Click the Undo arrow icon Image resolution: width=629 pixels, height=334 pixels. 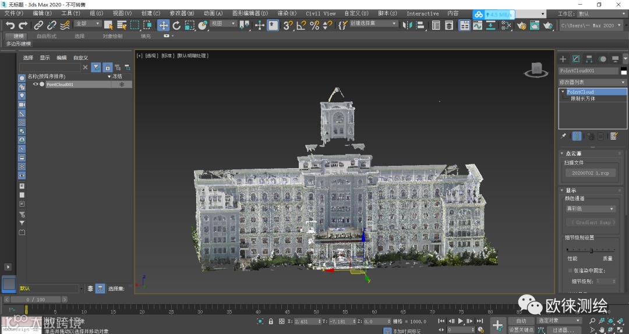(x=10, y=25)
